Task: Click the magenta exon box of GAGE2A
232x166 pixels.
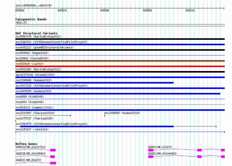Action: [53, 150]
